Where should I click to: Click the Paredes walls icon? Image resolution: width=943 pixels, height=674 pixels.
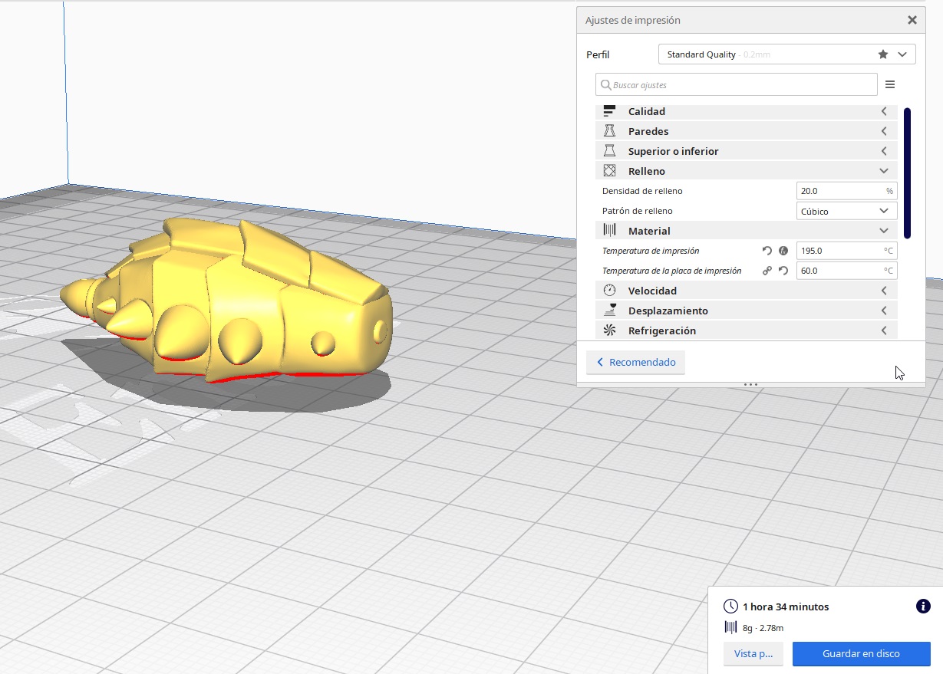pyautogui.click(x=609, y=131)
